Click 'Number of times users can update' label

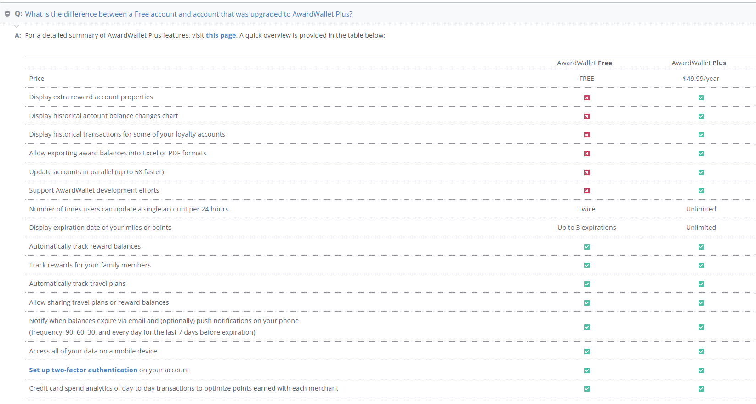point(129,209)
